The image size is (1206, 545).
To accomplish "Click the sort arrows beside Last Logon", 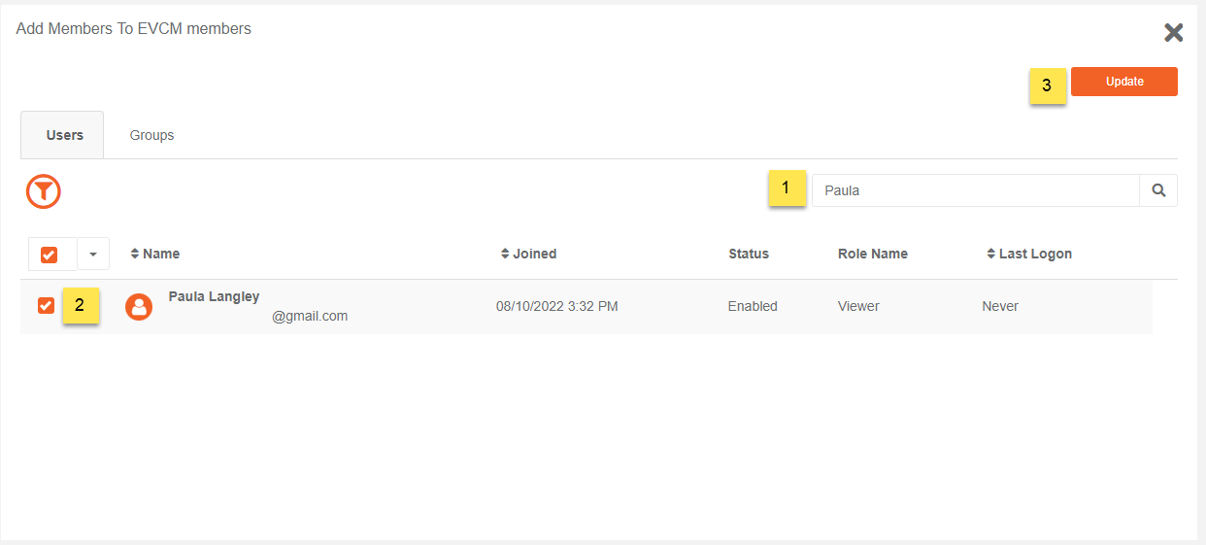I will pos(990,254).
